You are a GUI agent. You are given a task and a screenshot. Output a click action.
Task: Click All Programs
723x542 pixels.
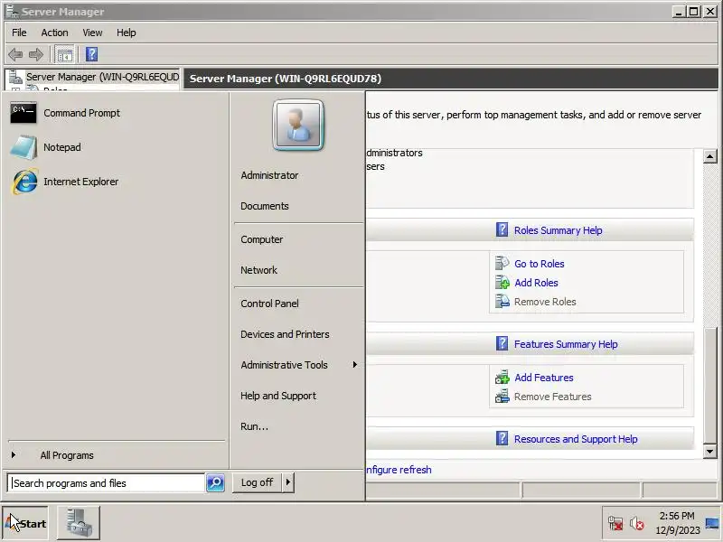click(x=67, y=455)
